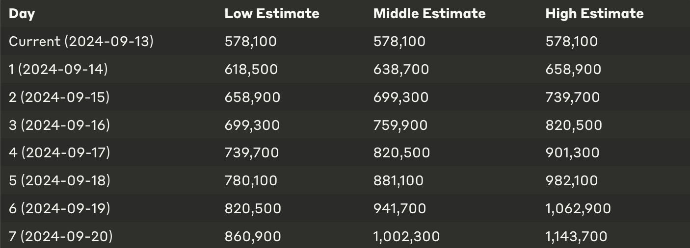Select the 3 (2024-09-16) row label

pyautogui.click(x=59, y=125)
